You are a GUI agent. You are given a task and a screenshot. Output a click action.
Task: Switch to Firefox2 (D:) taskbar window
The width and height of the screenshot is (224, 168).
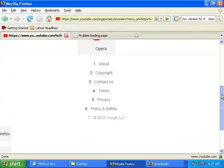(49, 164)
